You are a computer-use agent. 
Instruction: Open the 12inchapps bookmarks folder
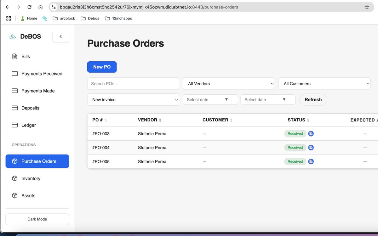pos(118,18)
